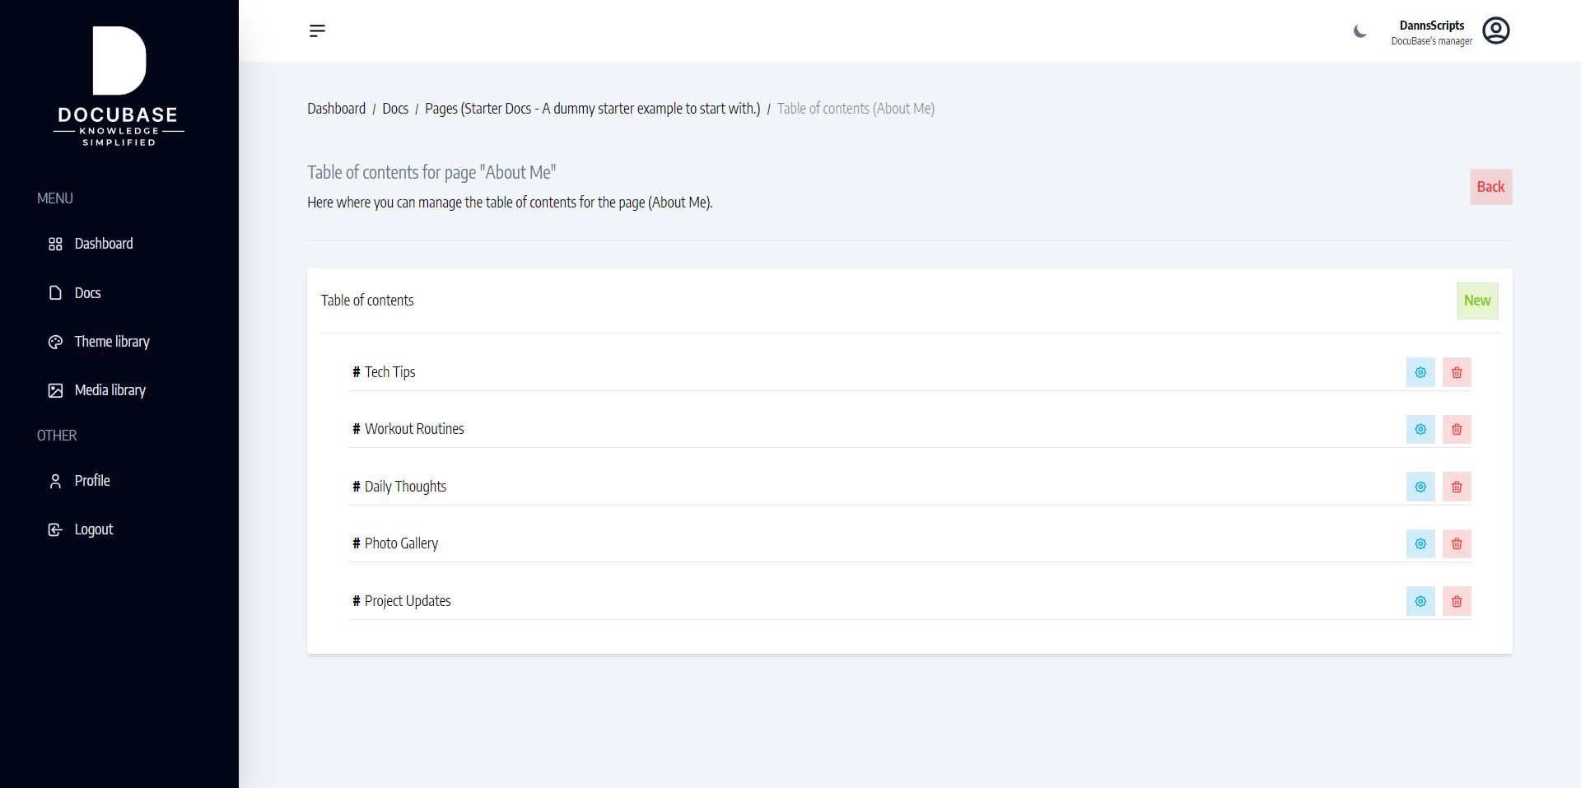Screen dimensions: 1581x788
Task: Collapse the sidebar with hamburger icon
Action: [x=317, y=31]
